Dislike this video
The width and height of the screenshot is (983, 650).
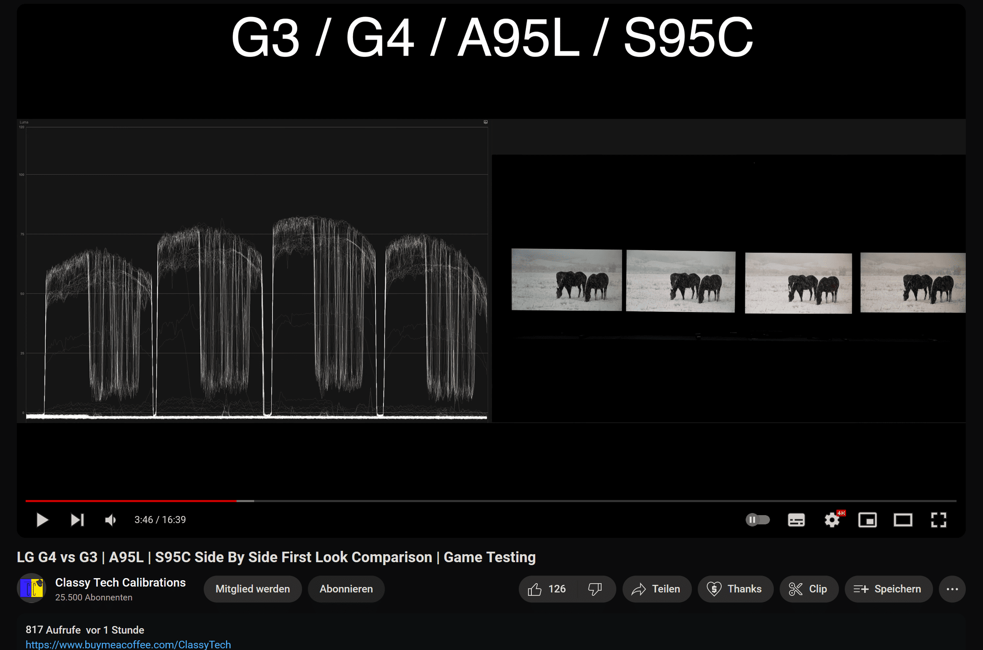click(x=595, y=589)
